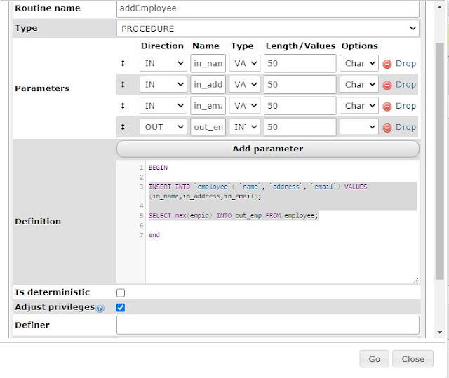Click the Drop link for the in_email parameter
This screenshot has width=449, height=378.
coord(406,106)
